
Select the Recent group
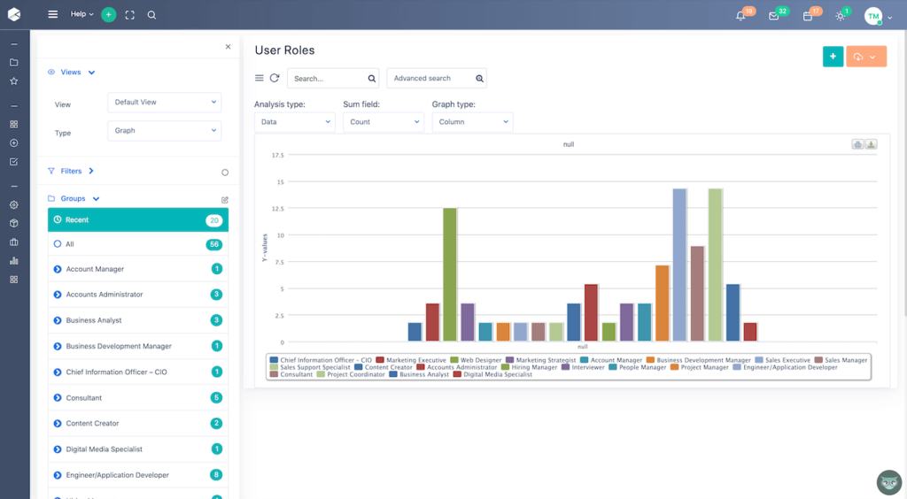[137, 219]
